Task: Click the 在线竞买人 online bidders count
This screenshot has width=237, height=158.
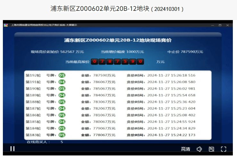Action: click(x=45, y=142)
